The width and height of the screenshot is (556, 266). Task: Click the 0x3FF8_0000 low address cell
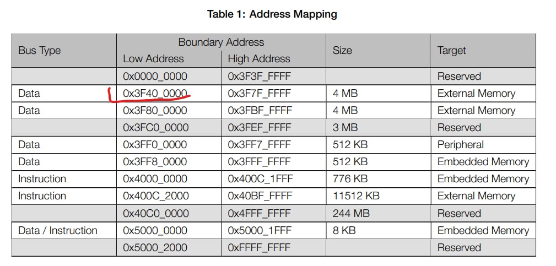pyautogui.click(x=155, y=162)
